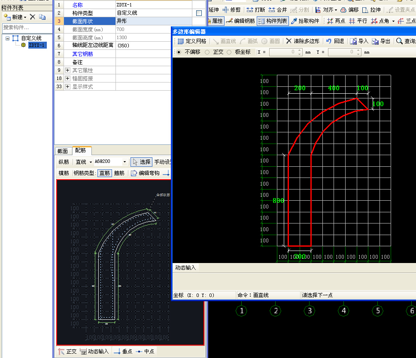Click 导出 export button
This screenshot has width=416, height=358.
coord(381,41)
